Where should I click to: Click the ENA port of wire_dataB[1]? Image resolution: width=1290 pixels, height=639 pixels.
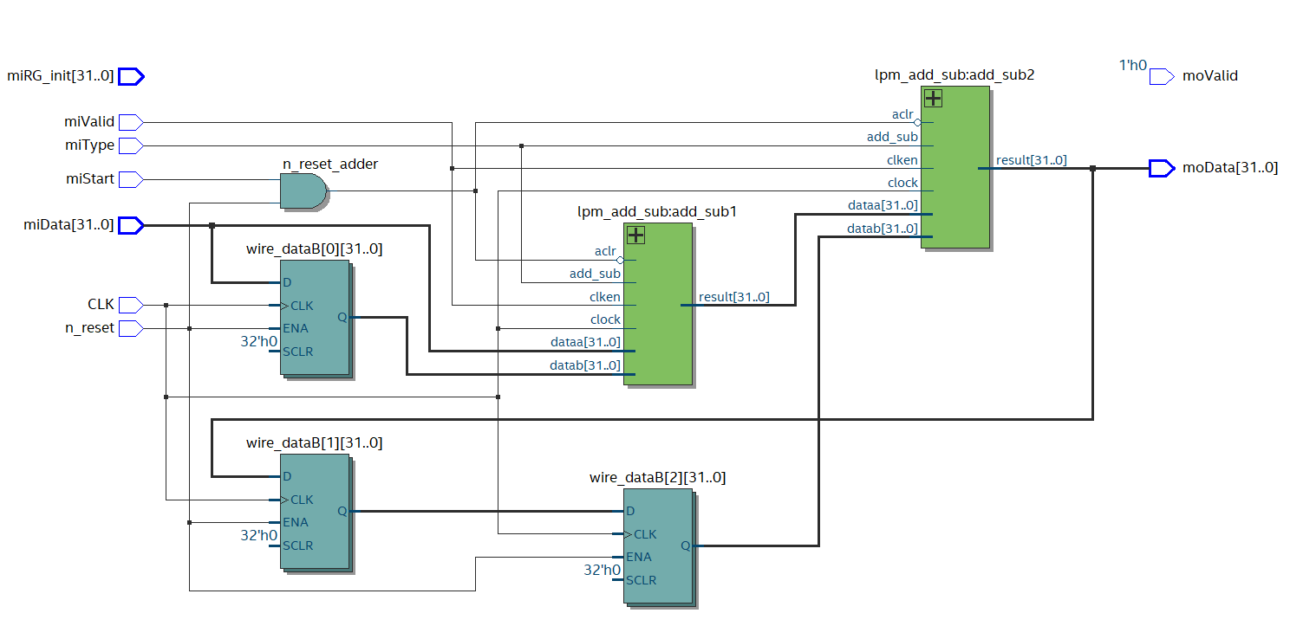[296, 522]
